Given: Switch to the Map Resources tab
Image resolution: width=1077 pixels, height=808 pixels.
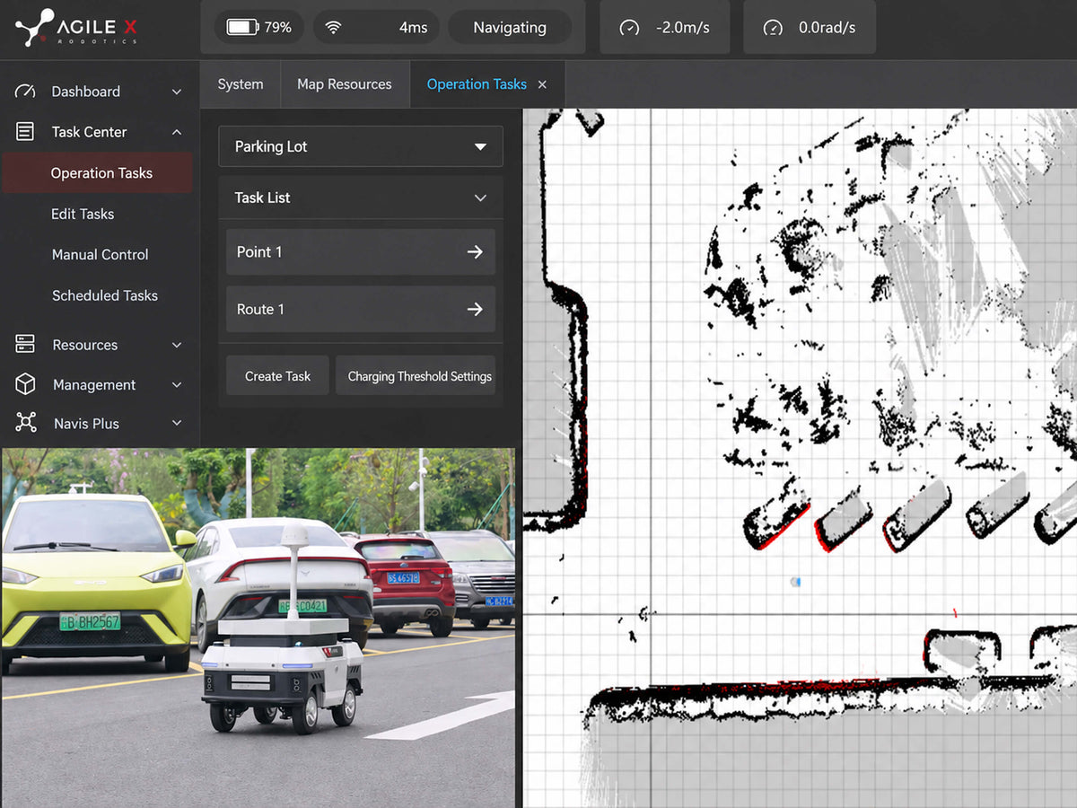Looking at the screenshot, I should pos(345,84).
